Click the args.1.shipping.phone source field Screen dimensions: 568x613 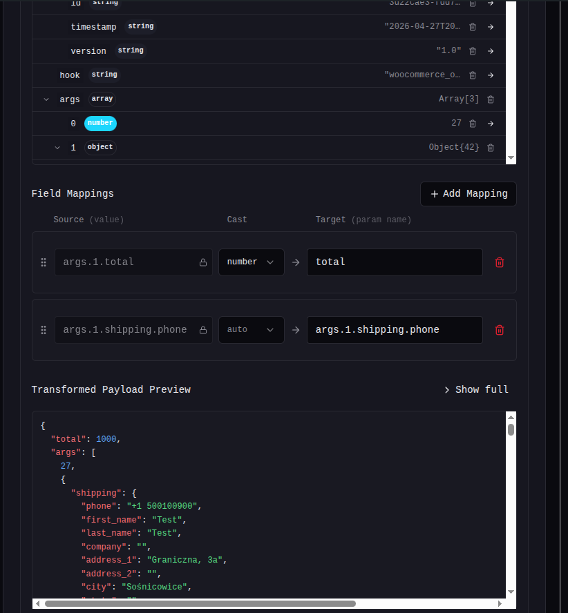pos(133,330)
